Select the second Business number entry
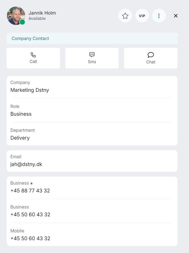 pos(92,211)
